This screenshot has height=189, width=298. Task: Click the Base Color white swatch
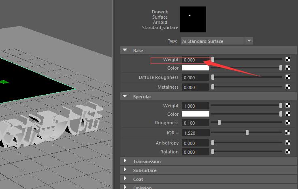tap(196, 68)
